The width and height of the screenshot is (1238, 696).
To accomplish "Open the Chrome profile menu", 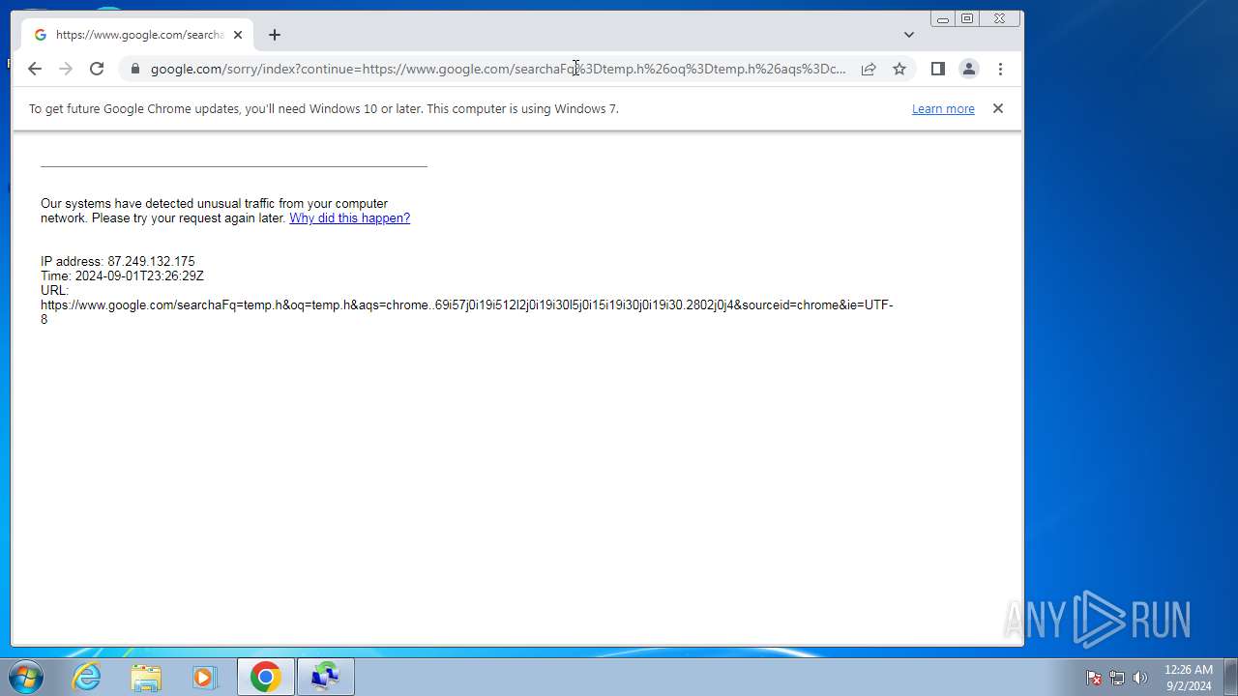I will (968, 69).
